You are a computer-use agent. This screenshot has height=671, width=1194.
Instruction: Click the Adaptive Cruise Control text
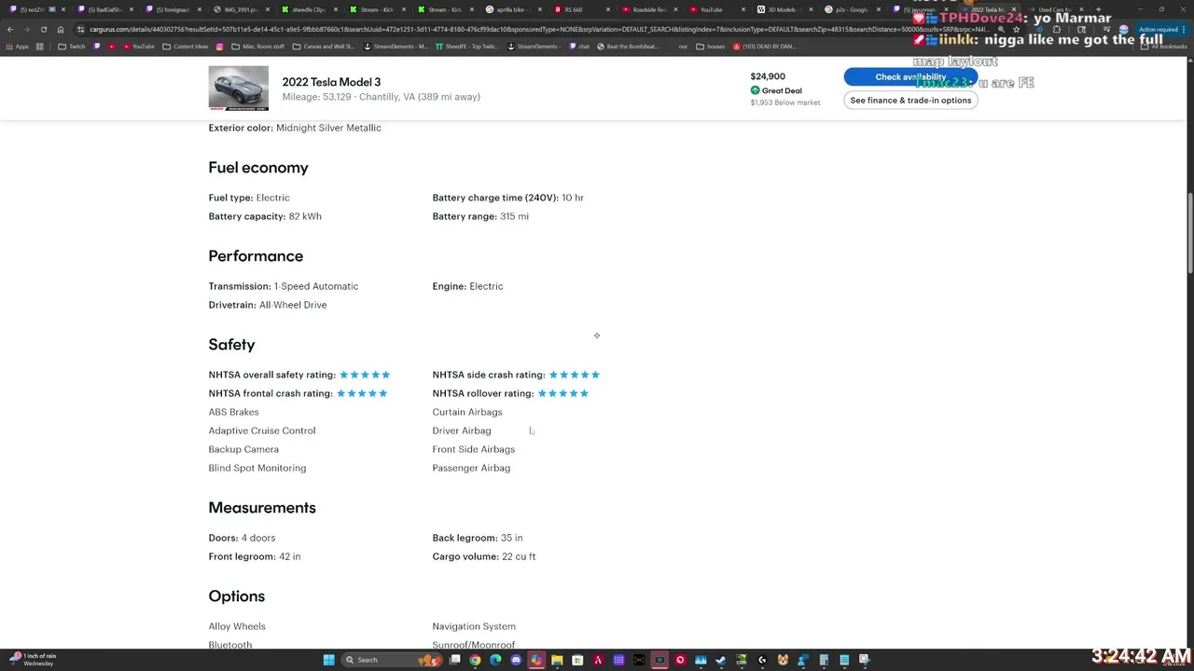point(262,431)
